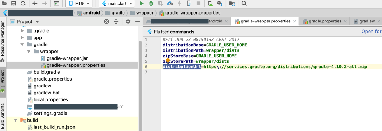Collapse the build folder
Viewport: 382px width, 131px height.
pos(16,120)
